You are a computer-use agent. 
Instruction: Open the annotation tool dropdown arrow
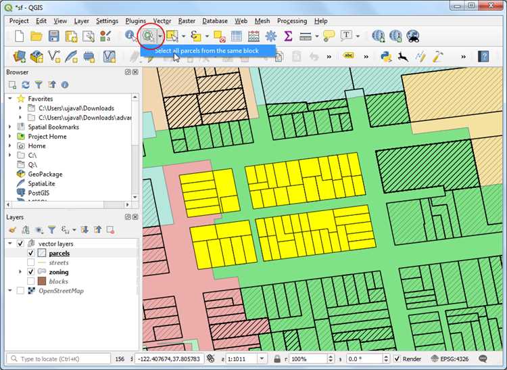358,37
